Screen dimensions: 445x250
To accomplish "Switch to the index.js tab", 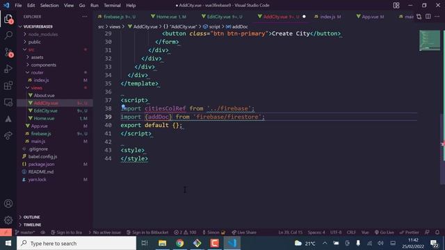I will pyautogui.click(x=327, y=17).
